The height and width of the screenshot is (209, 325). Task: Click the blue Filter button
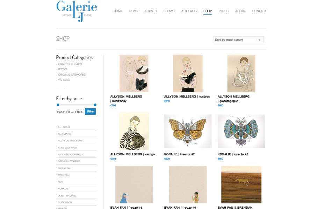click(x=91, y=111)
